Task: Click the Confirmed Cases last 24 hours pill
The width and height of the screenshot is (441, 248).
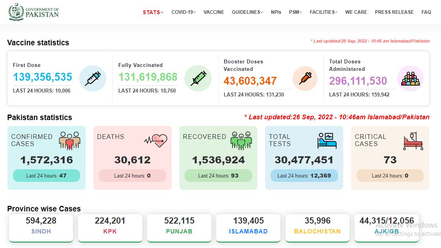Action: coord(47,176)
